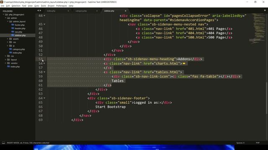Collapse the php_blogproject folder arrow
Viewport: 268px width, 150px height.
click(x=3, y=15)
